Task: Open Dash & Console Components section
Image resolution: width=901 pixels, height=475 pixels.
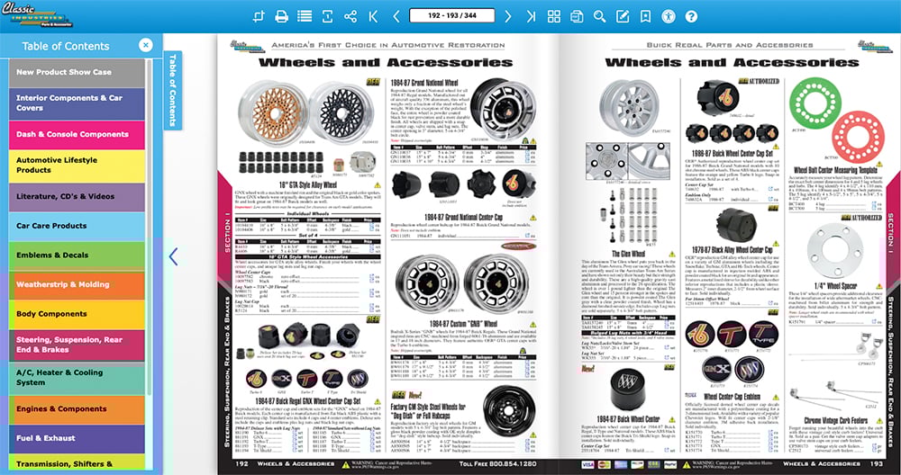Action: click(77, 135)
